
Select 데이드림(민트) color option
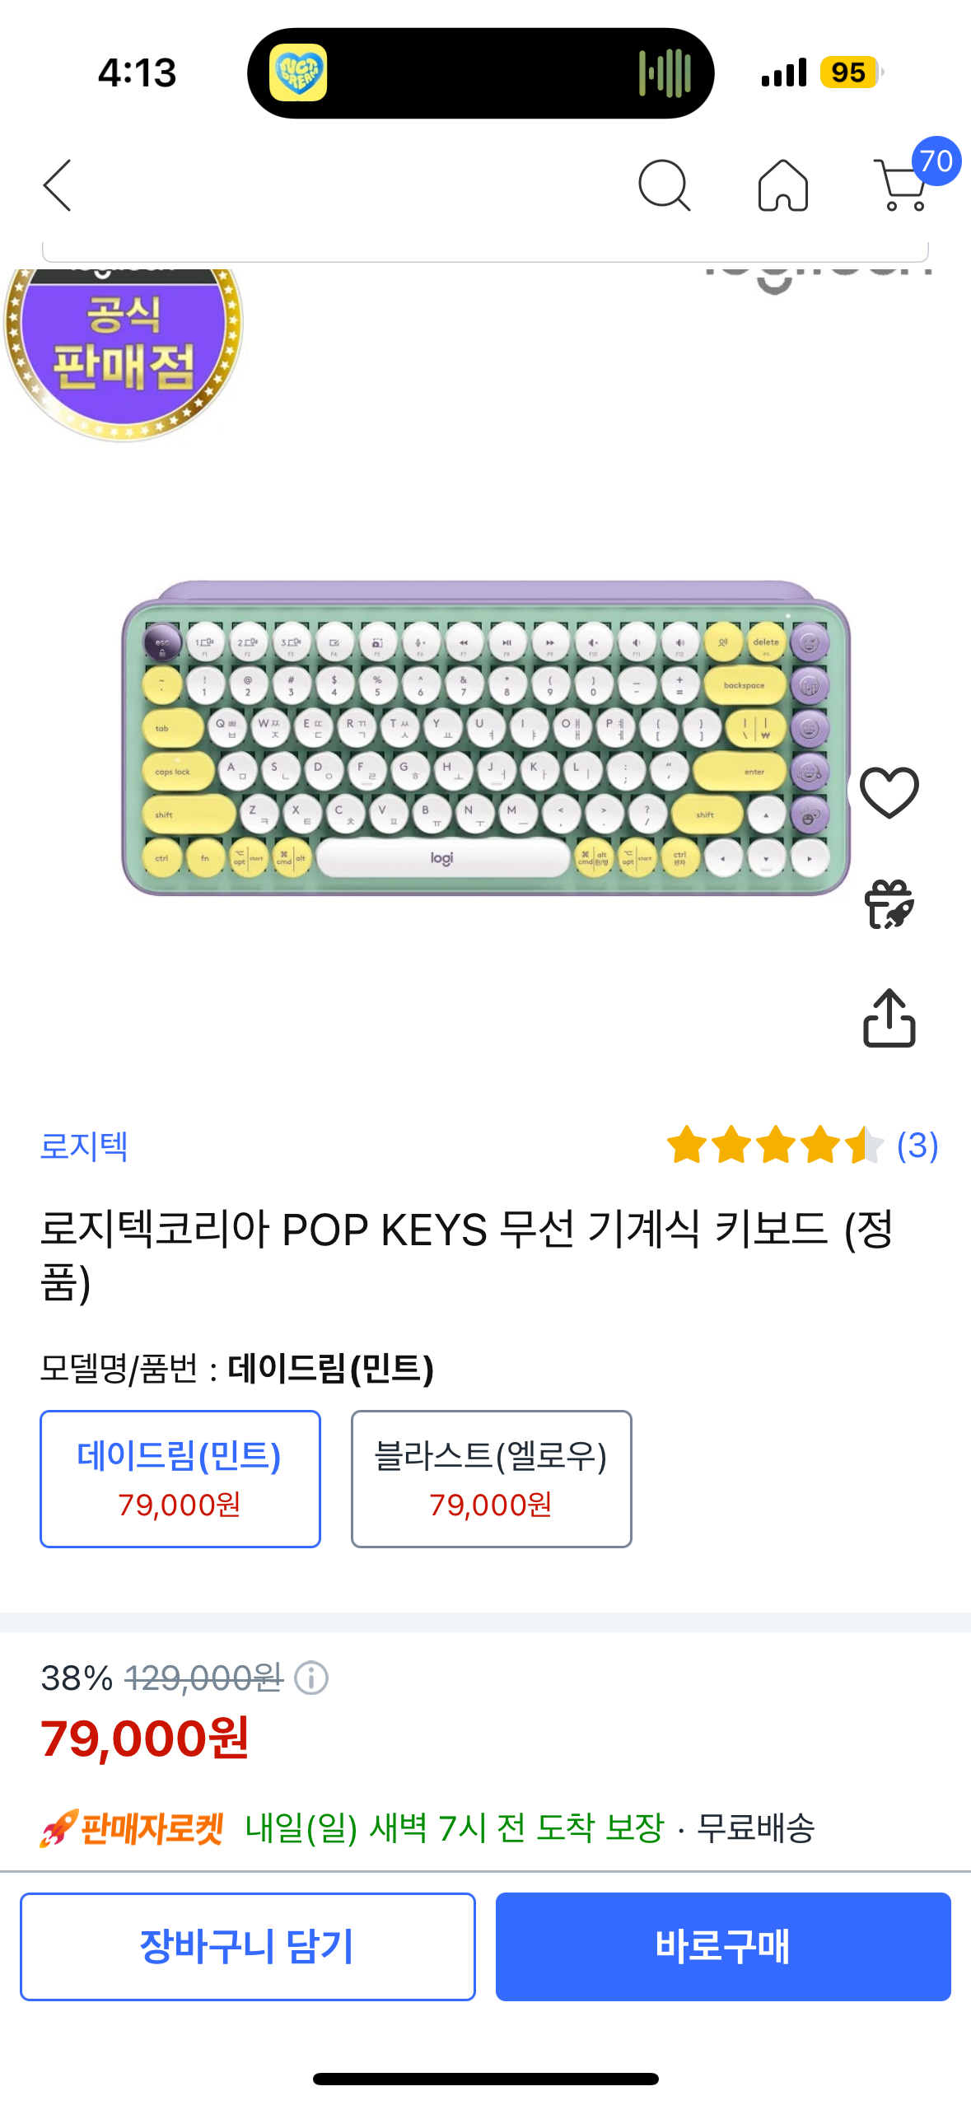[x=180, y=1478]
